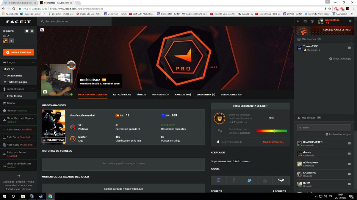Open the Steam icon in the Windows taskbar
This screenshot has height=200, width=357.
pyautogui.click(x=41, y=196)
